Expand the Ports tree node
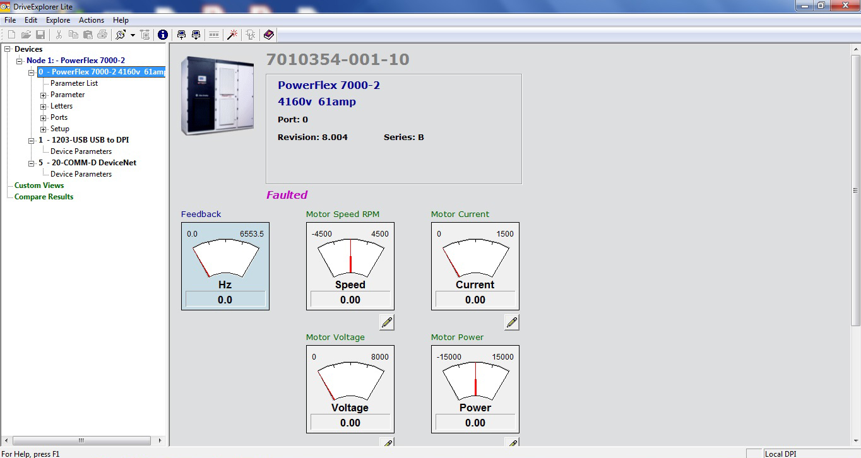This screenshot has width=861, height=458. click(44, 118)
